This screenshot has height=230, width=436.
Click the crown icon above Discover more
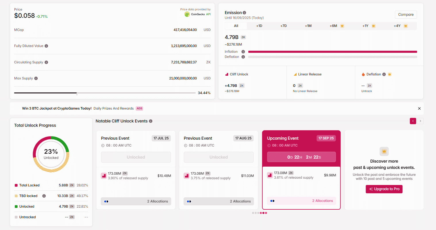click(x=384, y=151)
